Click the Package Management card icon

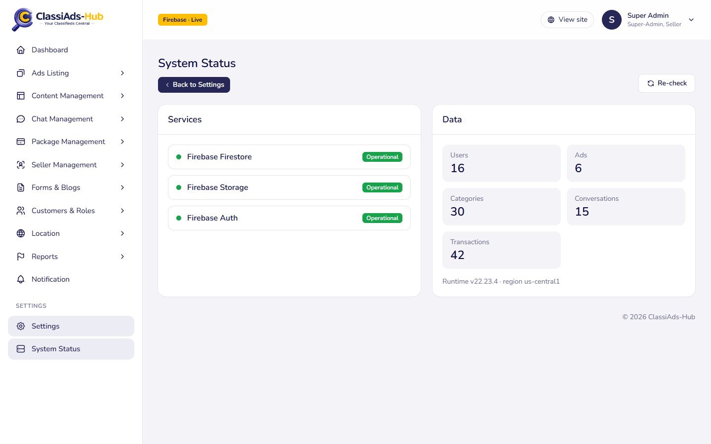21,142
